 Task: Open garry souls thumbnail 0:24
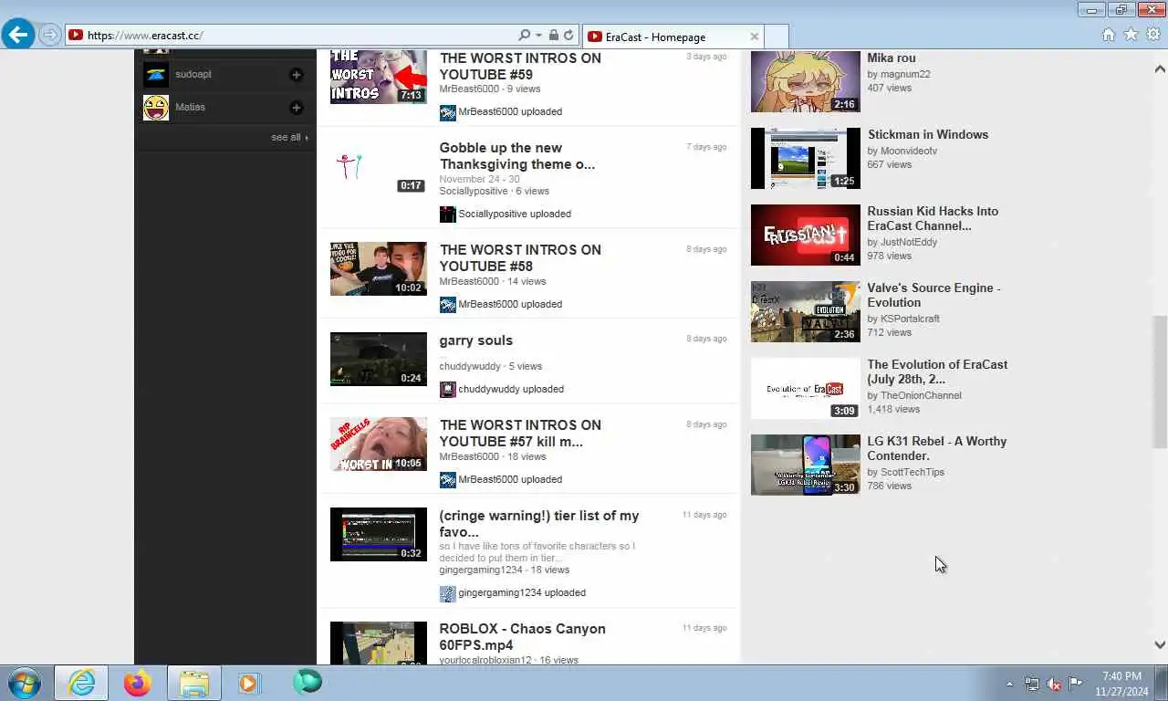coord(378,359)
